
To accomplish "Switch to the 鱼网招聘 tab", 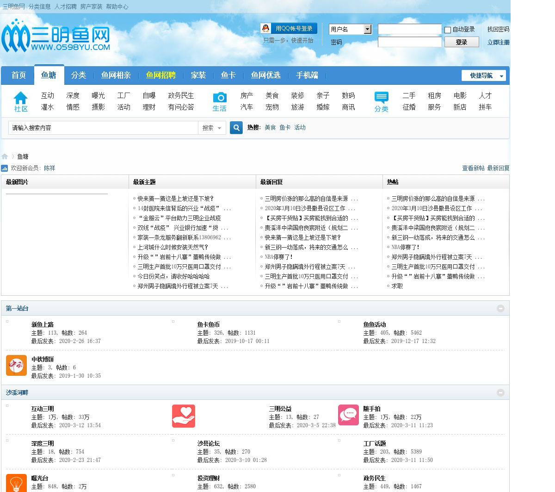I will 161,75.
